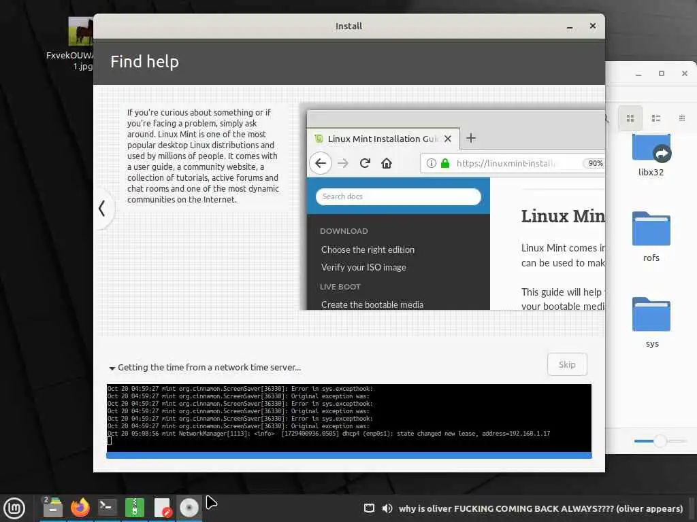This screenshot has width=697, height=522.
Task: Open the Terminal from the panel
Action: click(x=107, y=508)
